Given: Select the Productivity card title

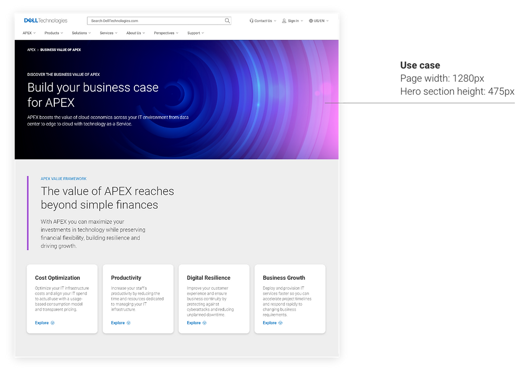Looking at the screenshot, I should point(126,278).
